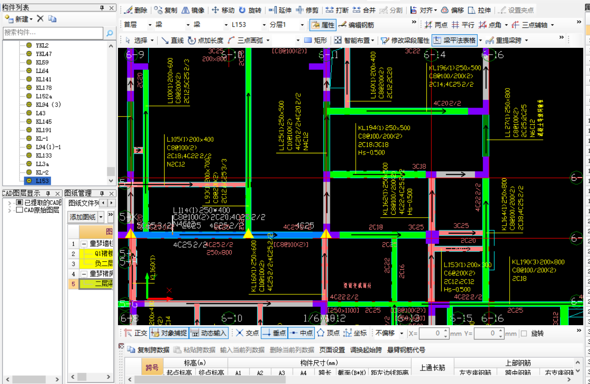
Task: Expand the 已提取的CAD layer tree node
Action: pos(10,203)
